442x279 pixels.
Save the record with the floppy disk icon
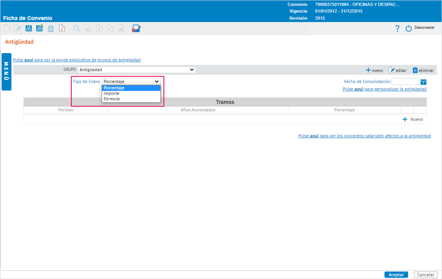(x=28, y=28)
